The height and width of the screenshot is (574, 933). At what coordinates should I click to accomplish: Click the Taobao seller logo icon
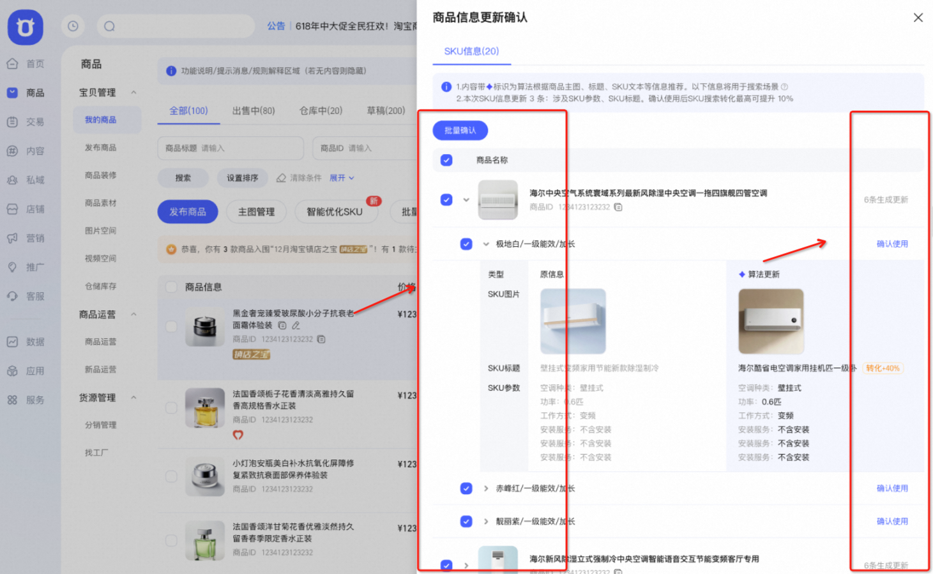pyautogui.click(x=26, y=27)
